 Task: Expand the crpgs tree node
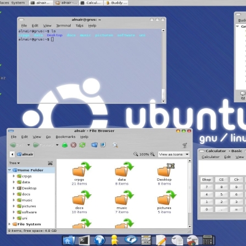[x=14, y=176]
